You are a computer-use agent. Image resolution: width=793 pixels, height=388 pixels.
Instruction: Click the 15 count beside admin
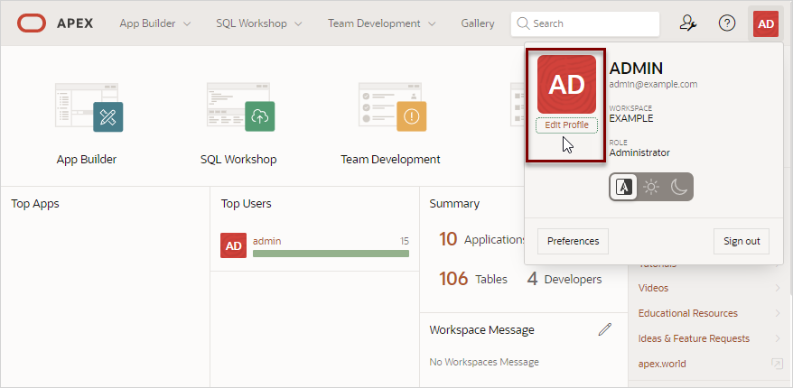[404, 241]
